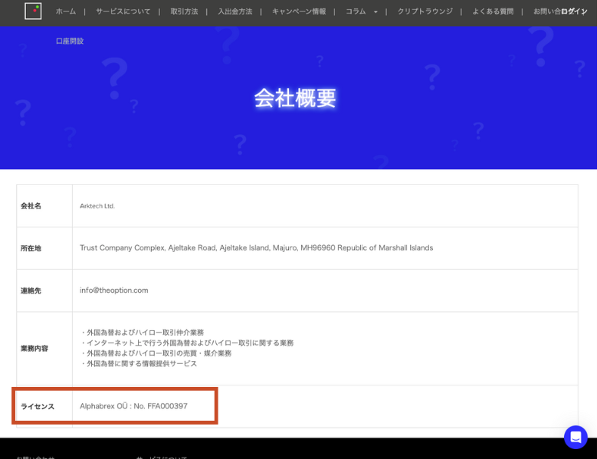The width and height of the screenshot is (597, 459).
Task: Click the site logo icon
Action: click(x=33, y=11)
